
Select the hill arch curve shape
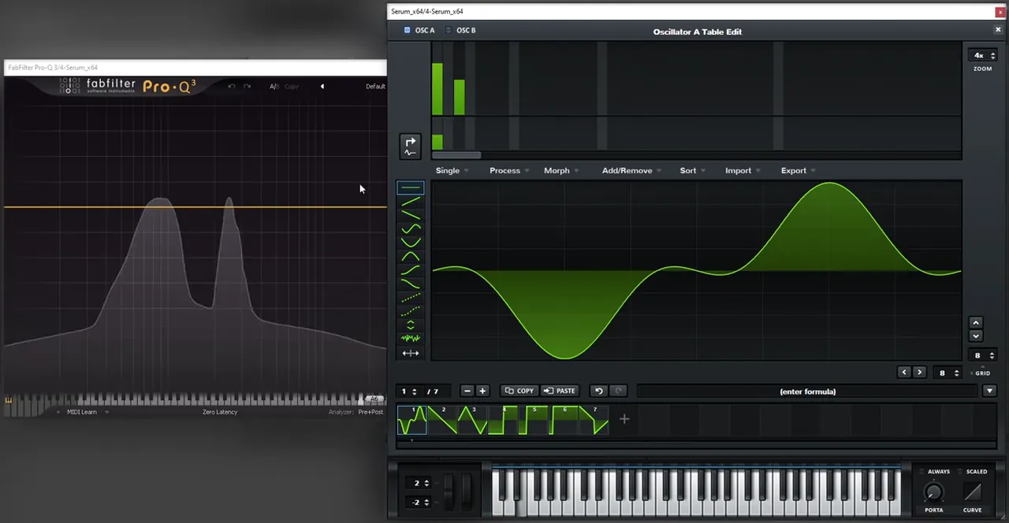click(410, 256)
